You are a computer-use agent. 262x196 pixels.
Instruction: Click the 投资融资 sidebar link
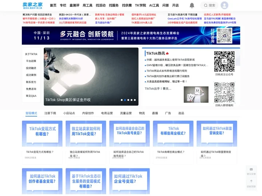point(31,68)
